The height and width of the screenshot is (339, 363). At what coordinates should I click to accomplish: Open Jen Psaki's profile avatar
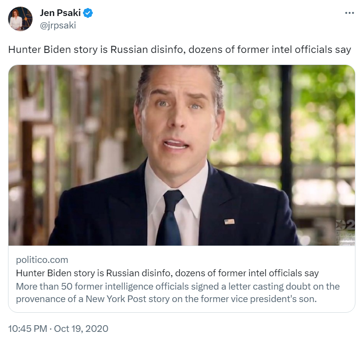[21, 19]
